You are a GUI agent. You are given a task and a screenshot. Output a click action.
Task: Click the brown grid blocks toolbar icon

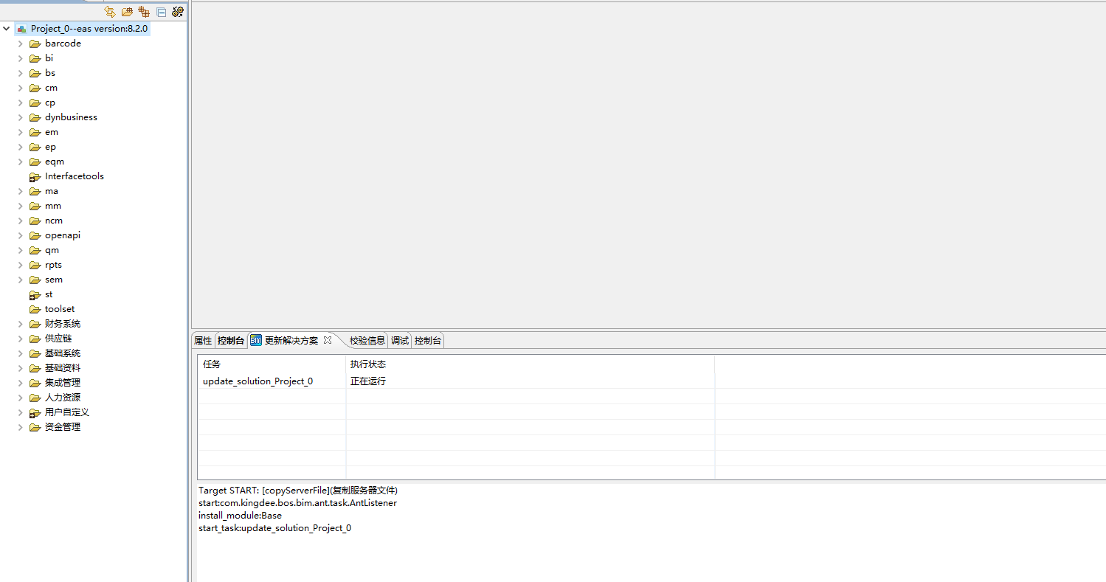(144, 12)
